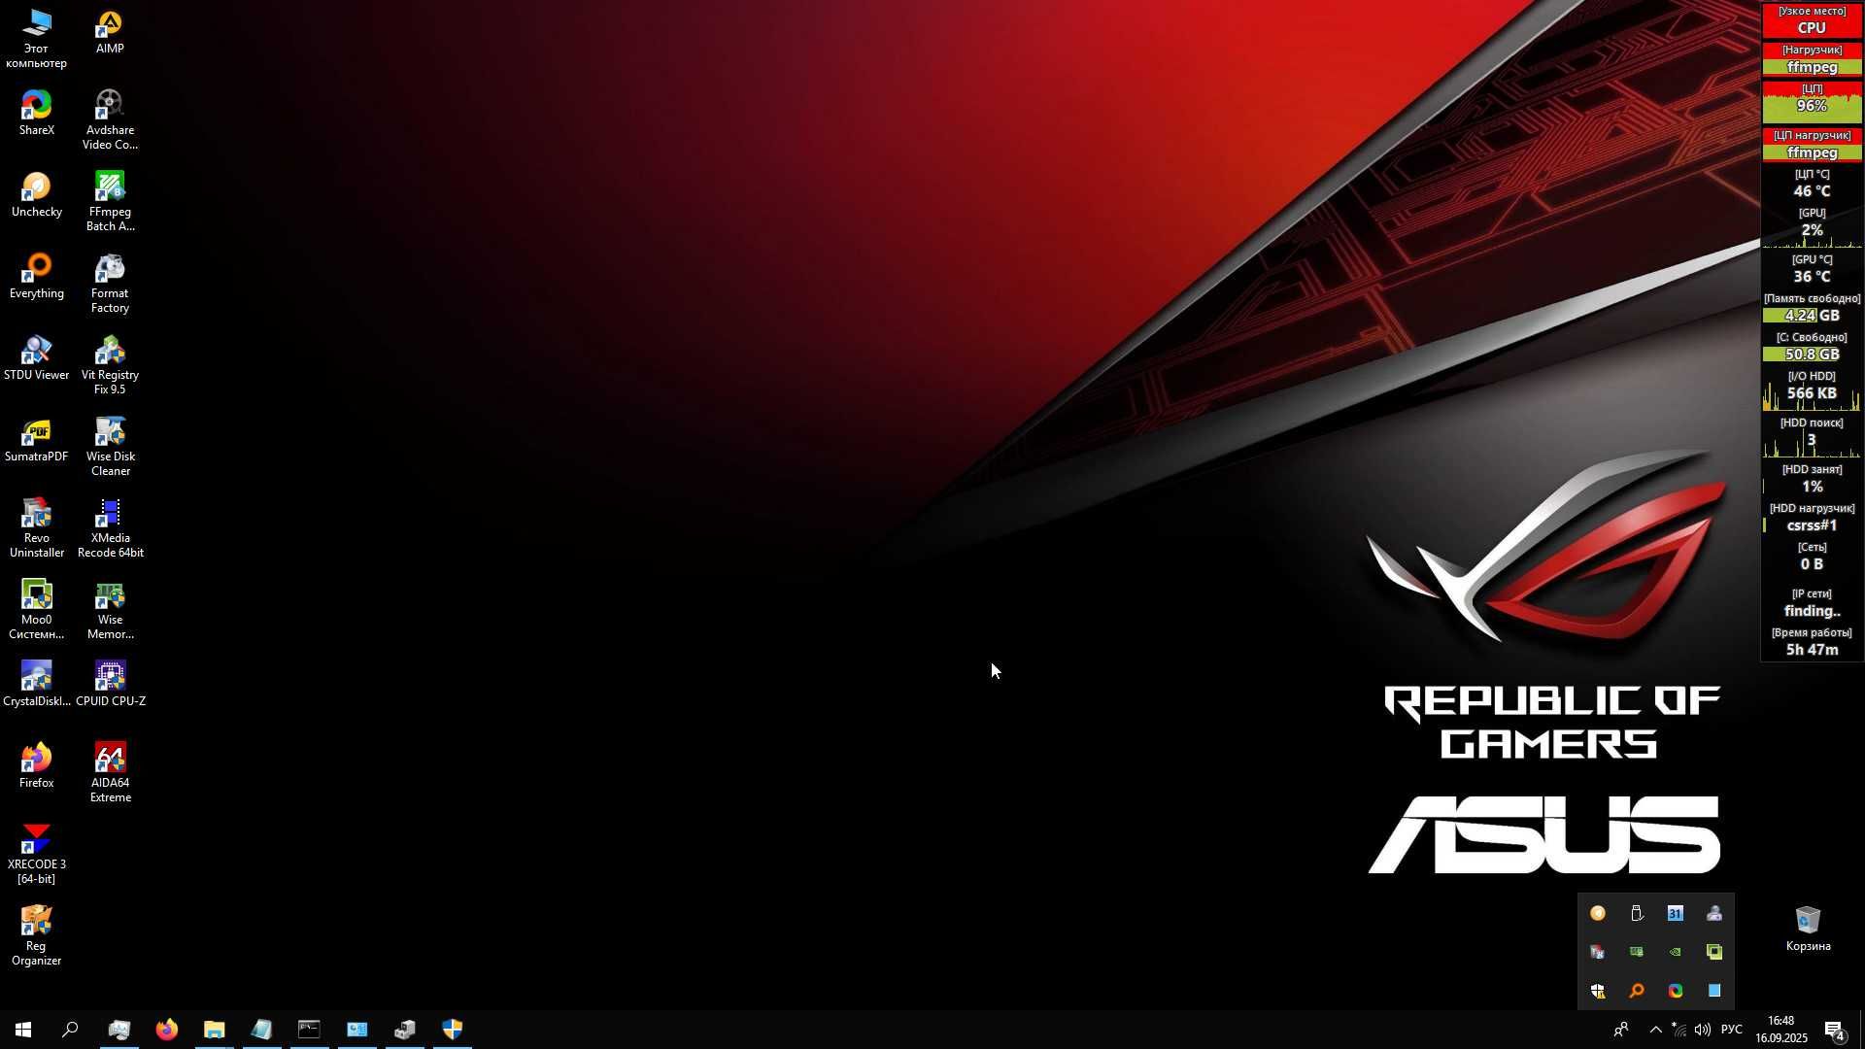The height and width of the screenshot is (1049, 1865).
Task: Open the 'Этот компьютер' desktop icon
Action: point(37,39)
